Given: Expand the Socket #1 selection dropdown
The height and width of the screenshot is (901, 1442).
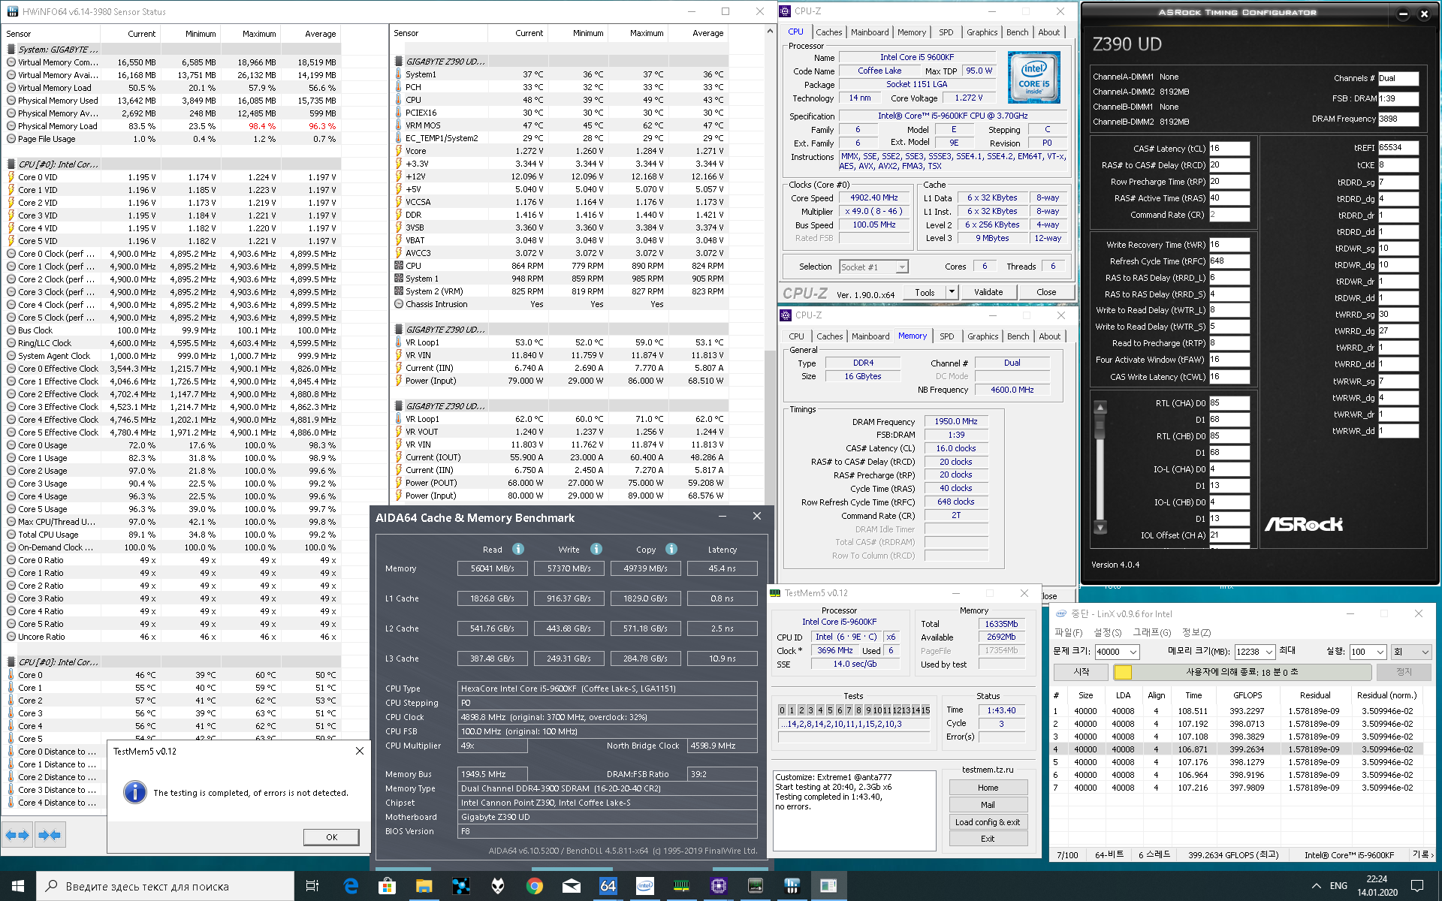Looking at the screenshot, I should 902,267.
